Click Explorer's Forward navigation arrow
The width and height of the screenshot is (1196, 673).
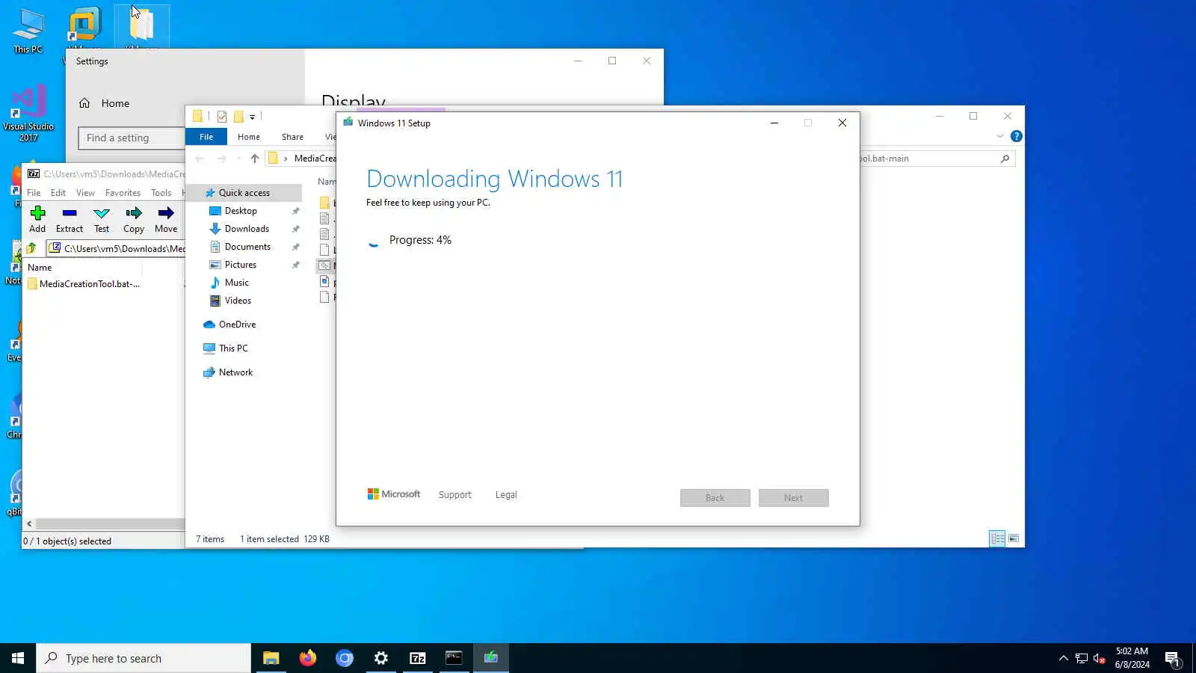coord(221,159)
